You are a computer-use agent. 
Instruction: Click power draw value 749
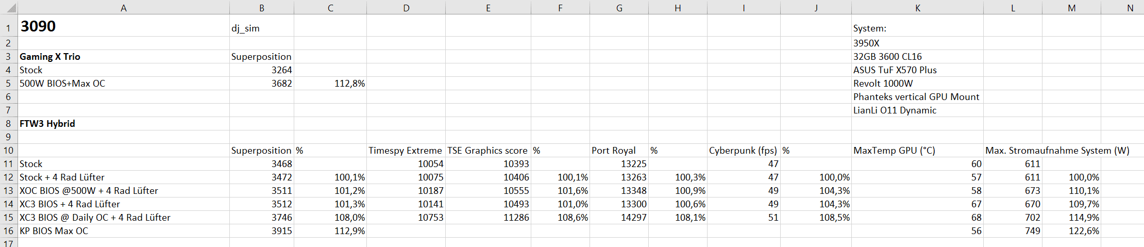pos(1013,231)
